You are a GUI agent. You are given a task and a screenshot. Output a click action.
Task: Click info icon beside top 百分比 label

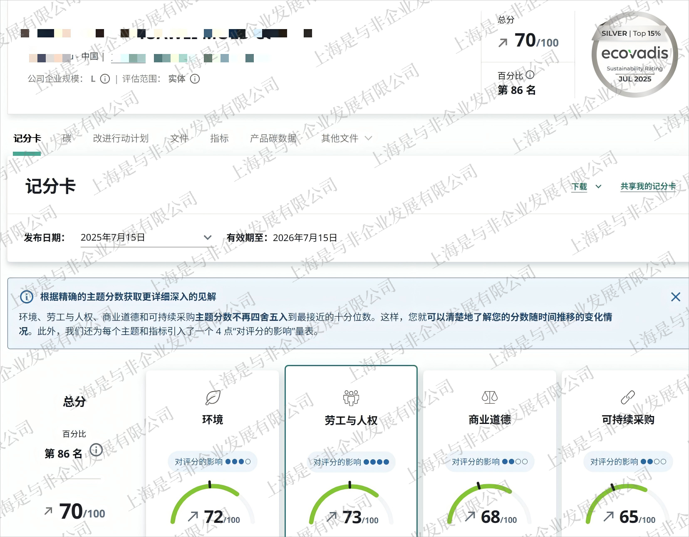tap(530, 75)
